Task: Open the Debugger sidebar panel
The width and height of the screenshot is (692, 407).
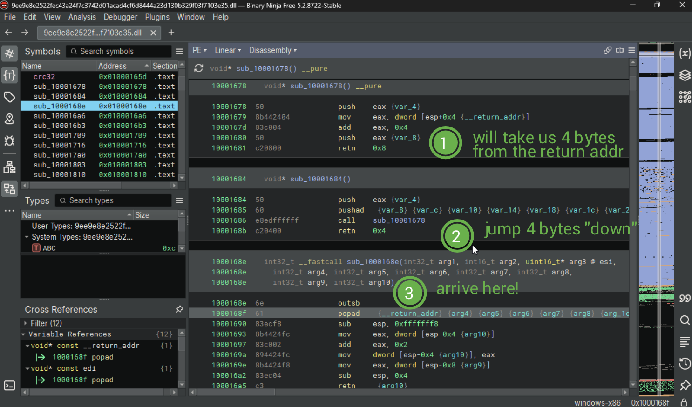Action: 9,140
